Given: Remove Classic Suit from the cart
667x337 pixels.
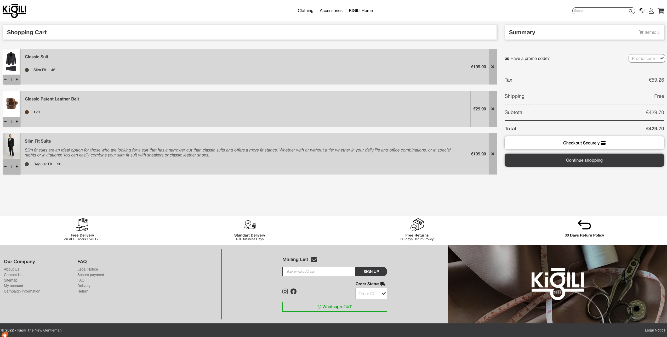Looking at the screenshot, I should tap(493, 67).
